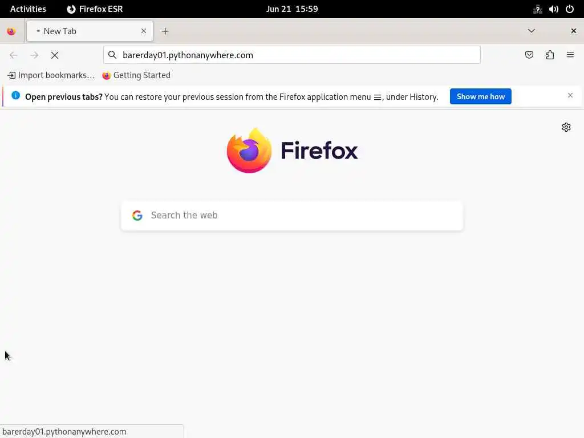Screen dimensions: 584x438
Task: Click the network status icon in top bar
Action: [x=537, y=9]
